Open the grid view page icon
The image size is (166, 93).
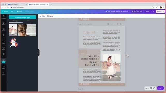click(151, 88)
